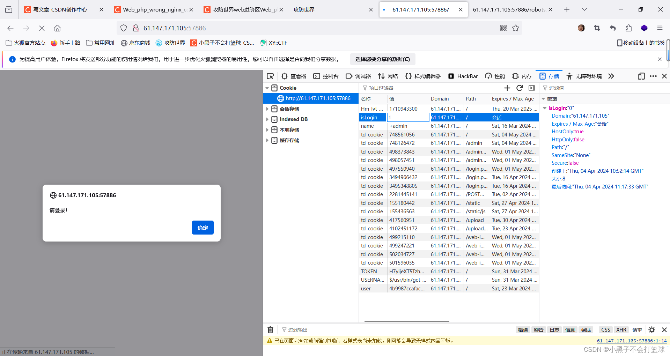Enable the 请求 console filter

(x=637, y=329)
